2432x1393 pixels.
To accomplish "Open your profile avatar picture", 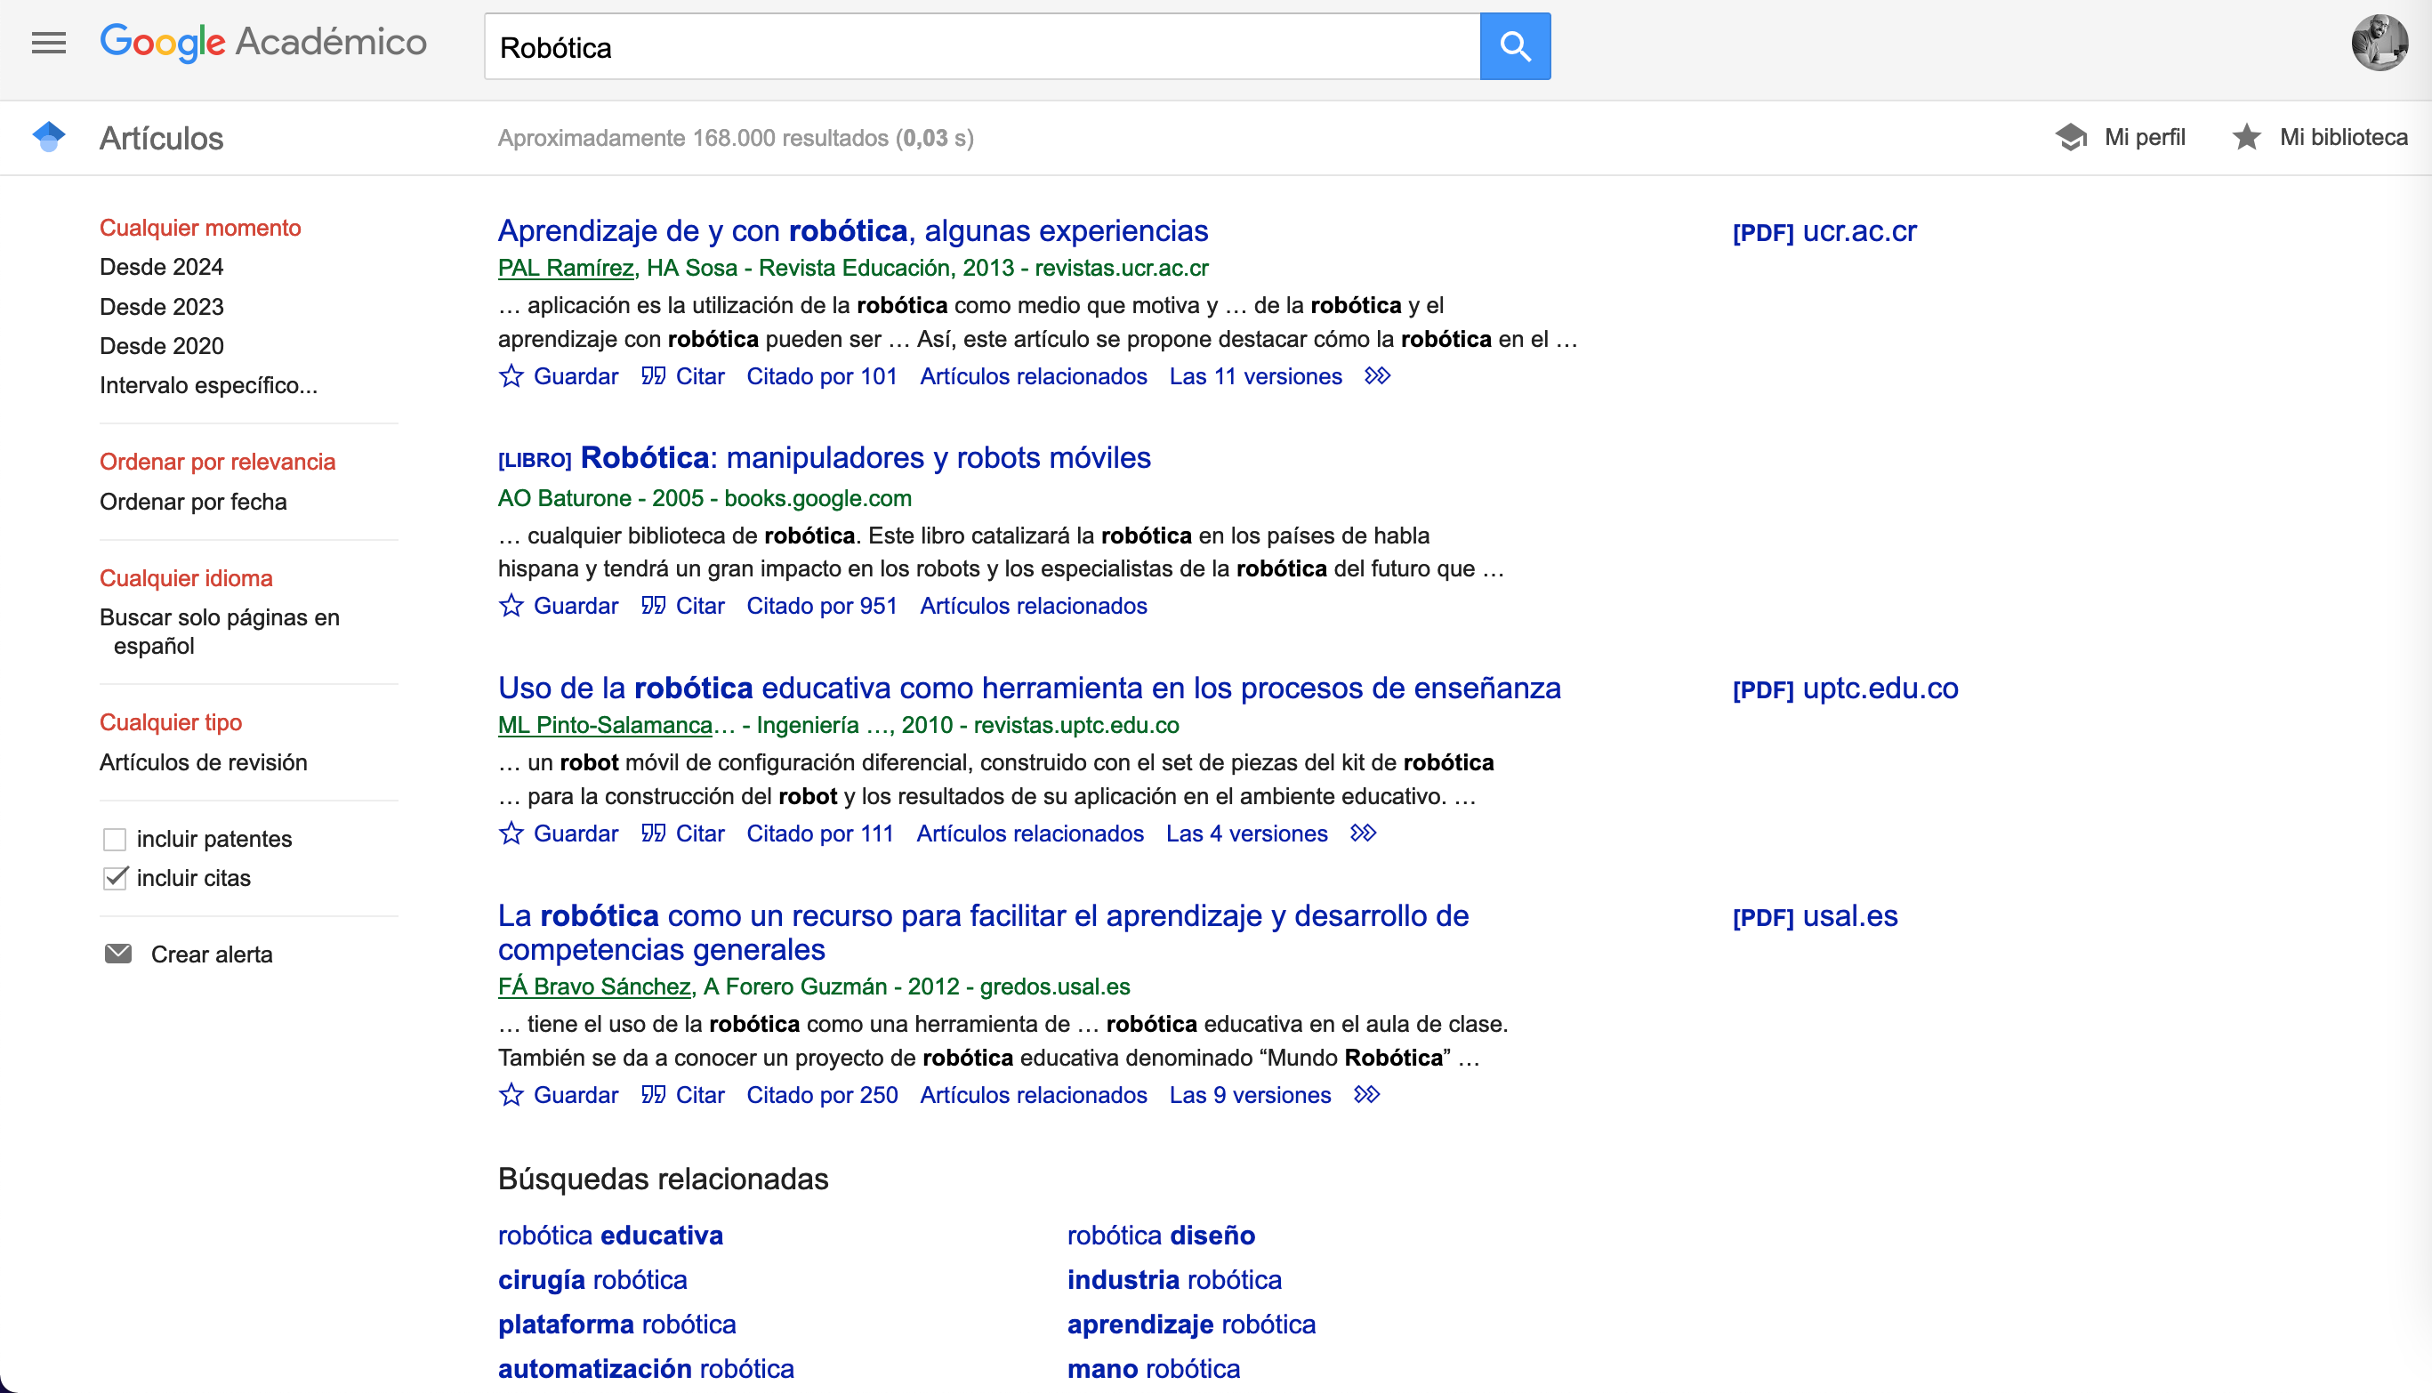I will point(2382,42).
